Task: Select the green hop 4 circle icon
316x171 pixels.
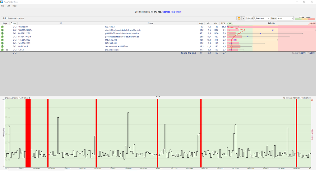Action: [2, 37]
